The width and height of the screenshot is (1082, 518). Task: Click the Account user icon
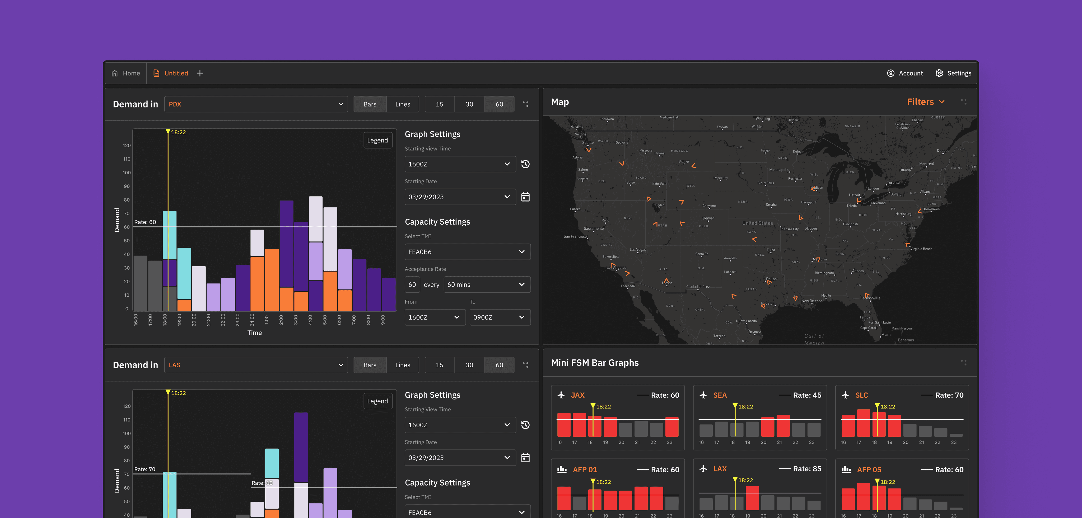(890, 73)
